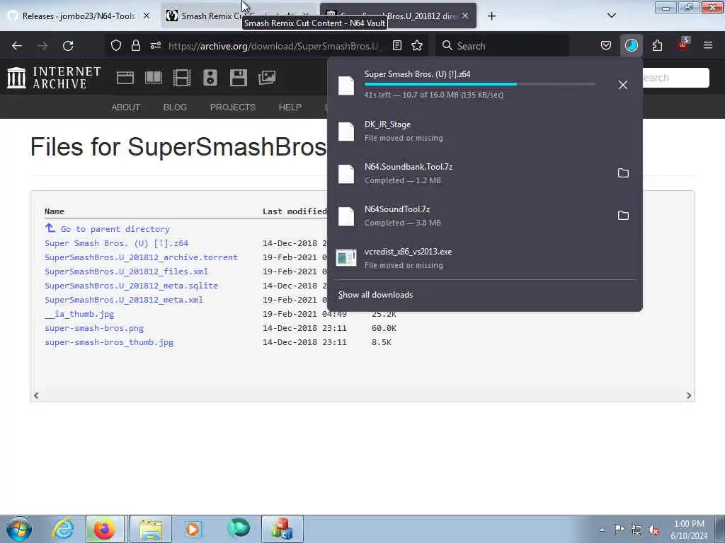Close the Releases jombo23/N64-Tools tab
This screenshot has height=543, width=725.
147,16
